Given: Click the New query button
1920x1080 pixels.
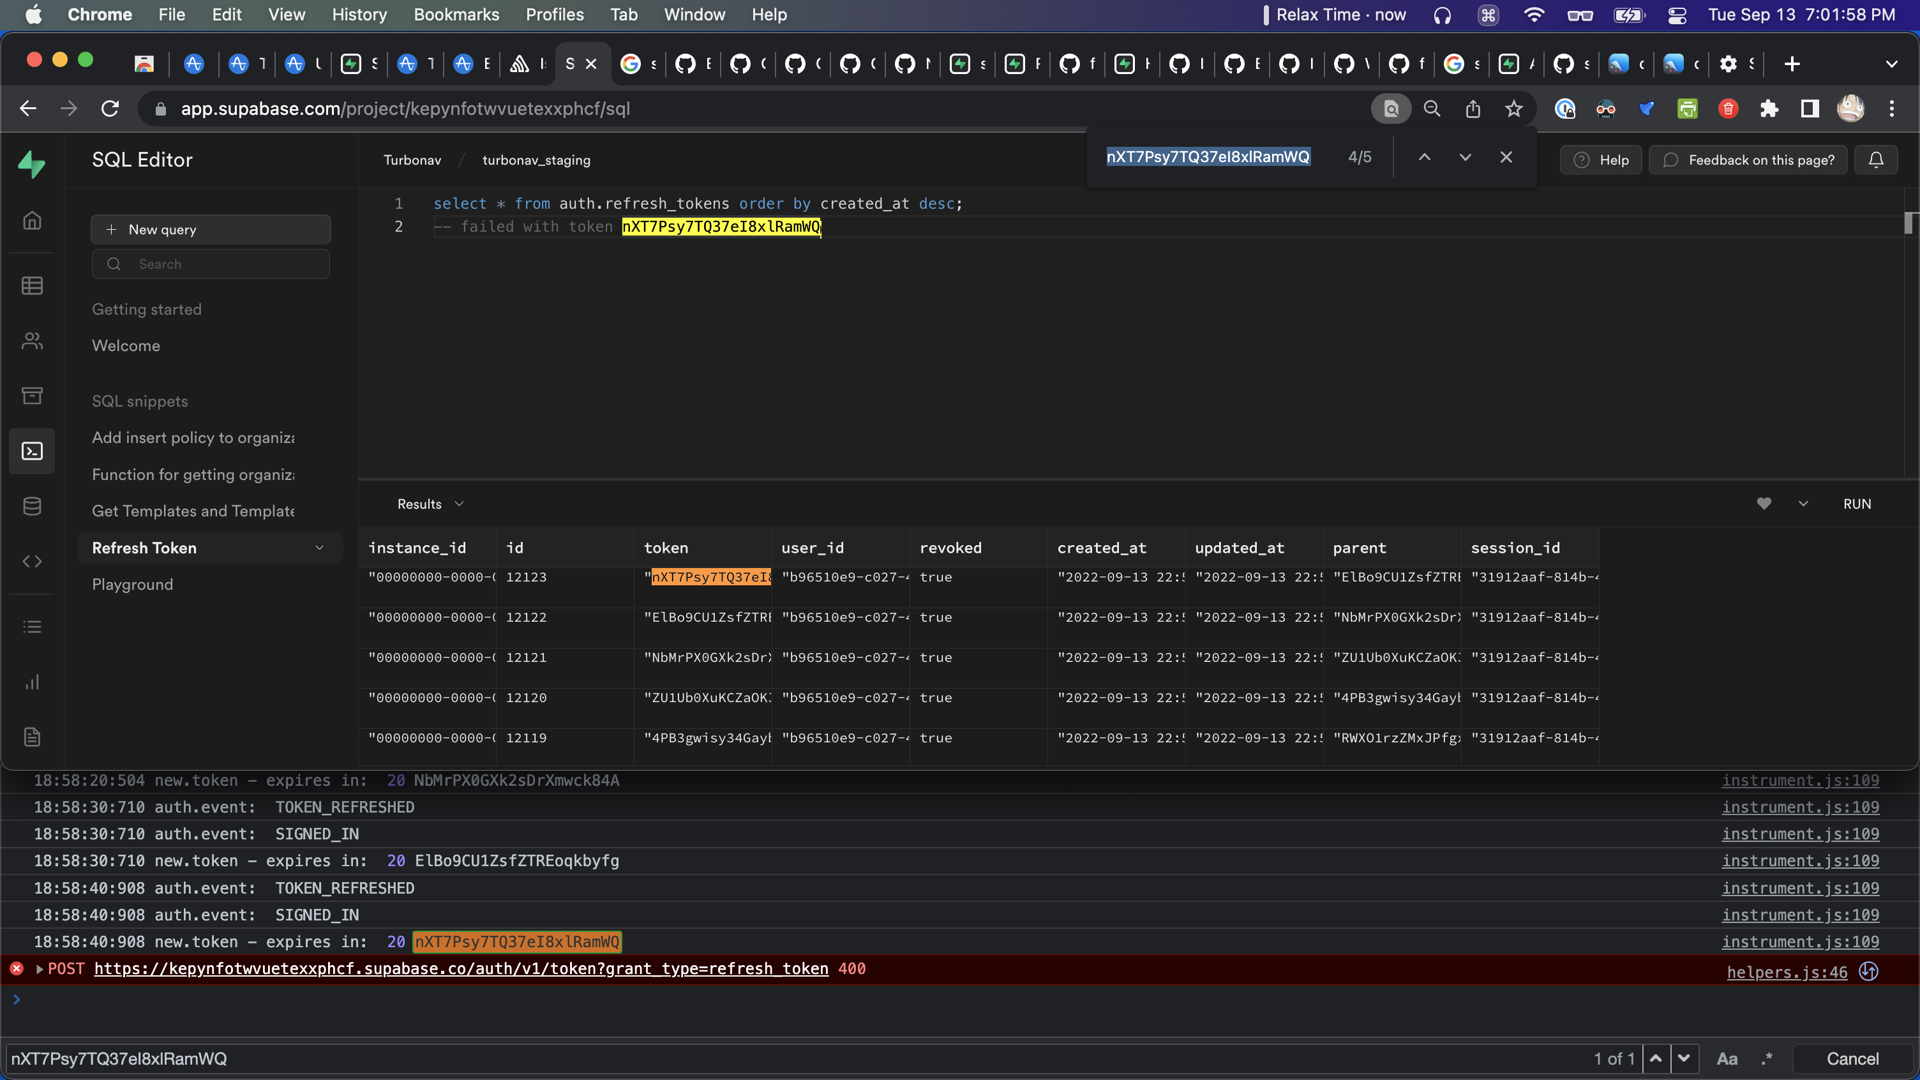Looking at the screenshot, I should click(x=210, y=230).
